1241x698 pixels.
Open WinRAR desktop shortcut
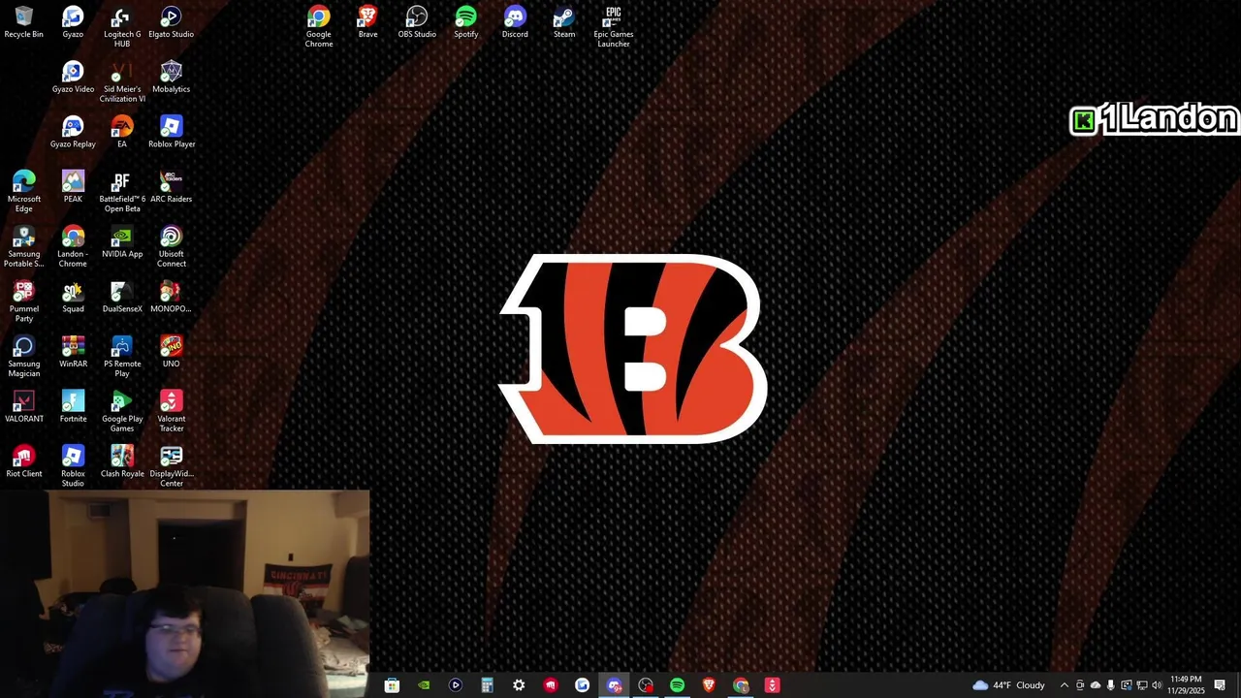pos(73,352)
